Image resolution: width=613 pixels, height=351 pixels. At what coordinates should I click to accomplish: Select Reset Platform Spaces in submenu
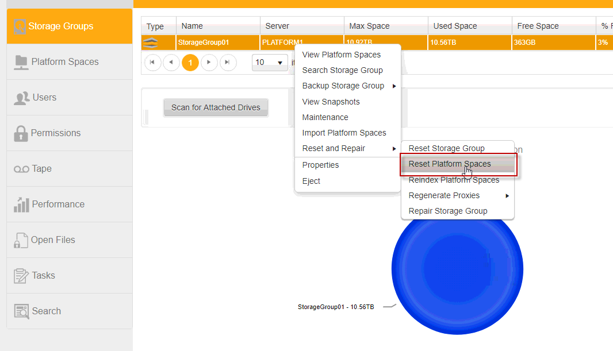point(450,164)
